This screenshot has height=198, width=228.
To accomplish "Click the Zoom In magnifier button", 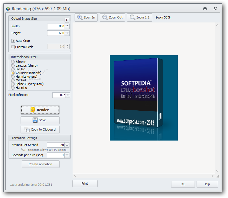I will 86,18.
